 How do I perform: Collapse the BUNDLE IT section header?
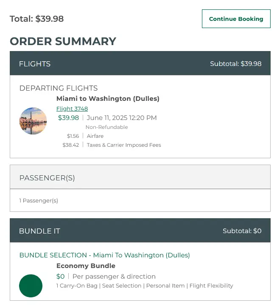tap(39, 231)
